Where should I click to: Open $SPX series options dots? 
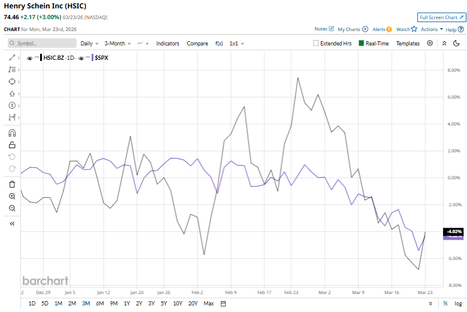[x=88, y=57]
